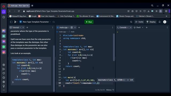171x96 pixels.
Task: Open a new browser tab
Action: (x=32, y=6)
